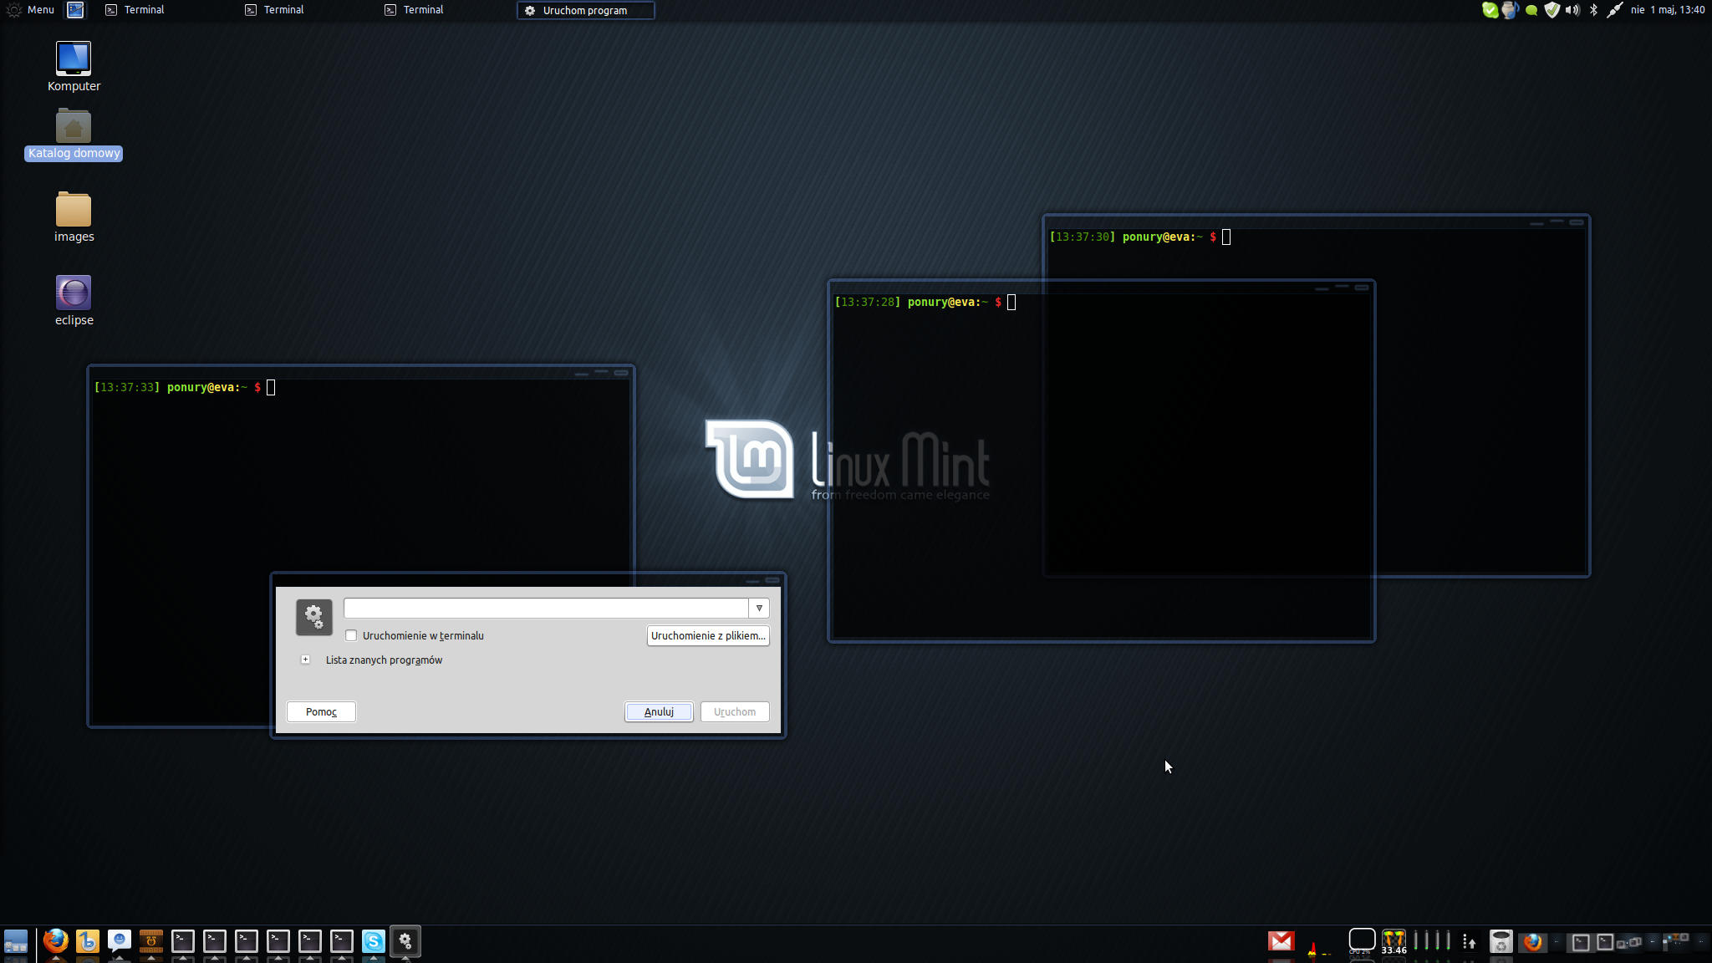Click the run program gear in bottom dock
The height and width of the screenshot is (963, 1712).
point(405,941)
